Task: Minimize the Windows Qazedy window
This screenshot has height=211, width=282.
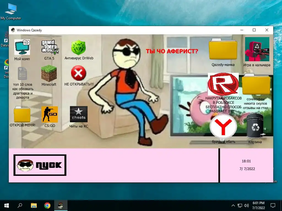Action: pyautogui.click(x=242, y=30)
